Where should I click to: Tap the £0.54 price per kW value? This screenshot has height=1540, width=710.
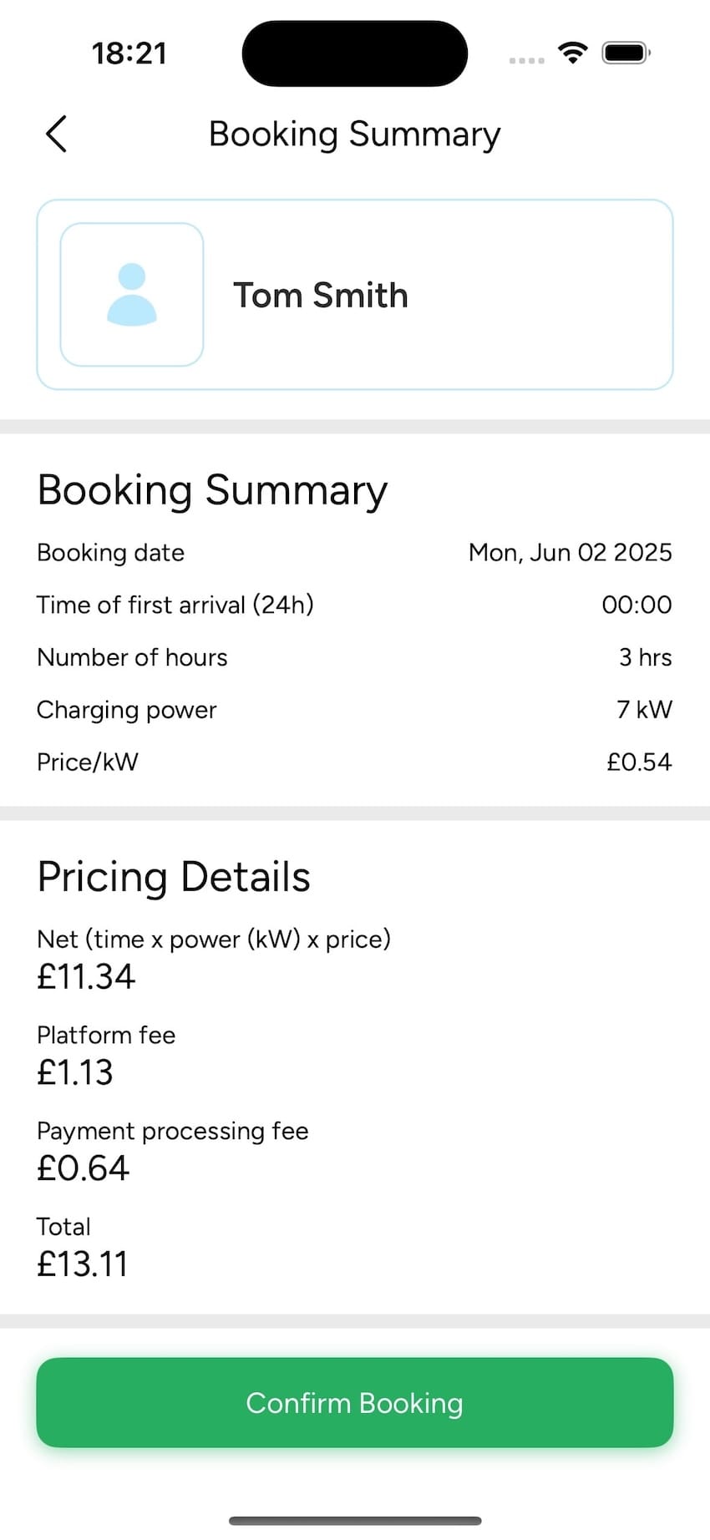639,762
